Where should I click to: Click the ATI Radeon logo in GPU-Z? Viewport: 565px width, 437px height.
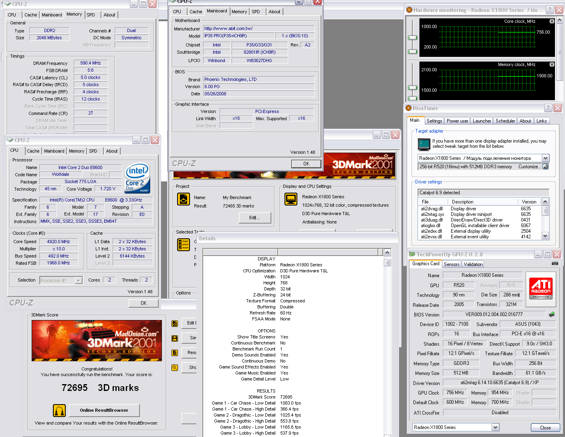coord(541,288)
